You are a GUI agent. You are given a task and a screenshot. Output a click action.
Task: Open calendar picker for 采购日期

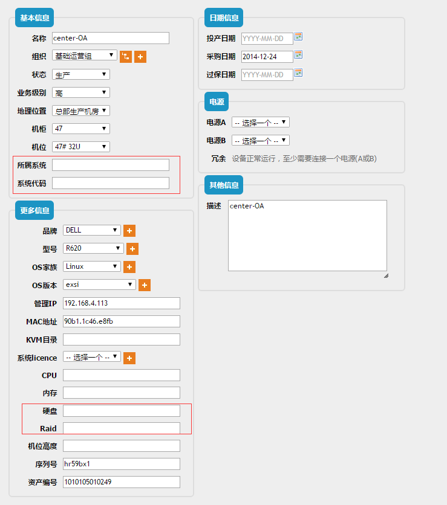298,56
